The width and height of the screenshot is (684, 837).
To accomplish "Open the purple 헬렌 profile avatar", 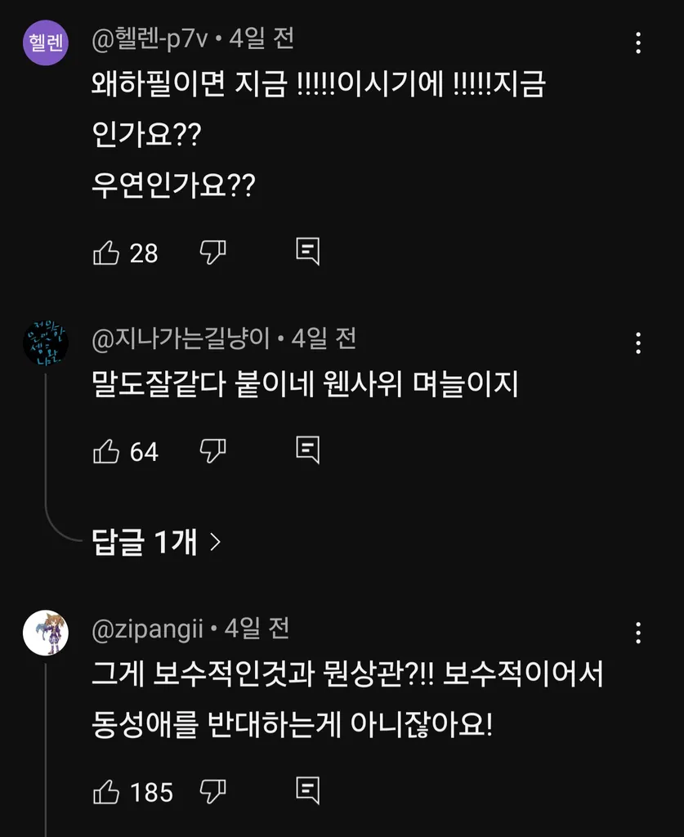I will [46, 43].
